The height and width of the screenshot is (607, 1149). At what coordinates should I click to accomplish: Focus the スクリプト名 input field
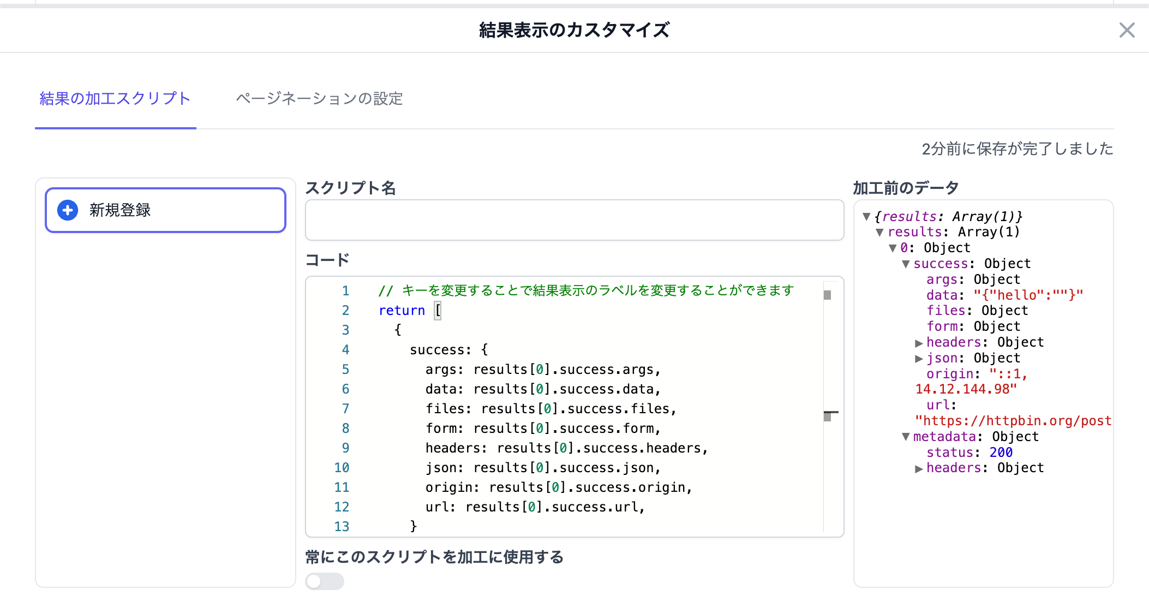574,220
